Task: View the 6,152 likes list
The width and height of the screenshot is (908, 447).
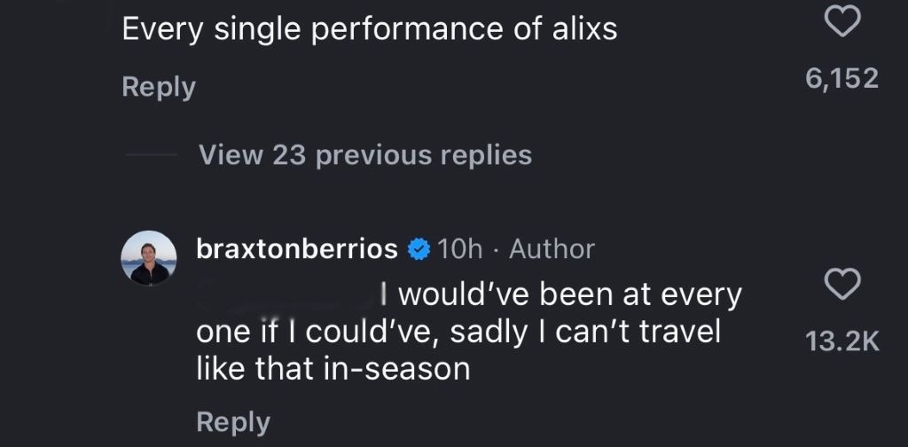Action: coord(841,79)
